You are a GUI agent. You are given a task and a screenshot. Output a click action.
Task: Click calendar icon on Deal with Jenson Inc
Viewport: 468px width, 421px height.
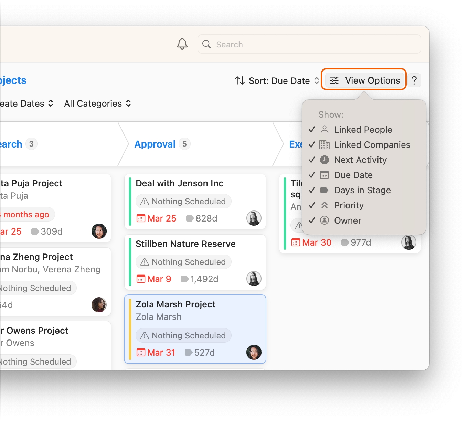click(141, 218)
